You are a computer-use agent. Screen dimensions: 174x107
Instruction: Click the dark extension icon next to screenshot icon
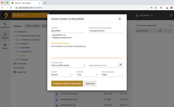pos(167,8)
